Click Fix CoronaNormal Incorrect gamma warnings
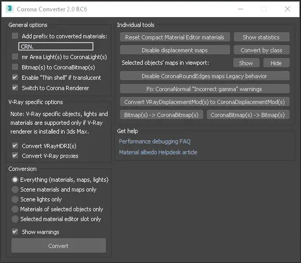The image size is (301, 263). (x=205, y=89)
